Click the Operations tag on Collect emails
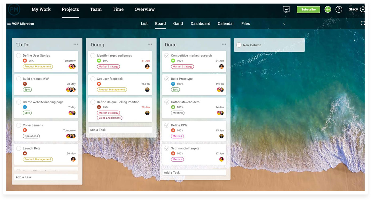Viewport: 371px width, 200px height. coord(31,136)
